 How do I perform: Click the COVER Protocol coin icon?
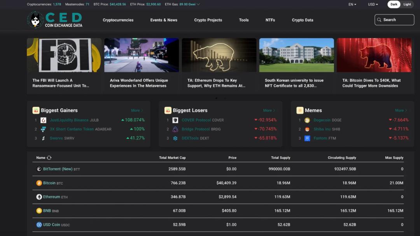click(x=175, y=120)
